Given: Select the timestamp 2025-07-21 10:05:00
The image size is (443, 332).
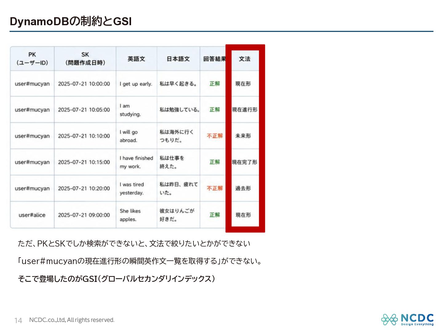Looking at the screenshot, I should 84,110.
